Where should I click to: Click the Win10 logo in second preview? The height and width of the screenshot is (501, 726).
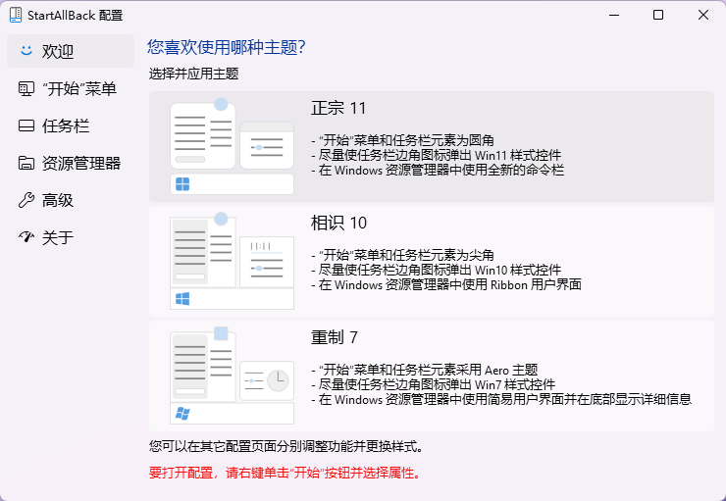coord(182,299)
